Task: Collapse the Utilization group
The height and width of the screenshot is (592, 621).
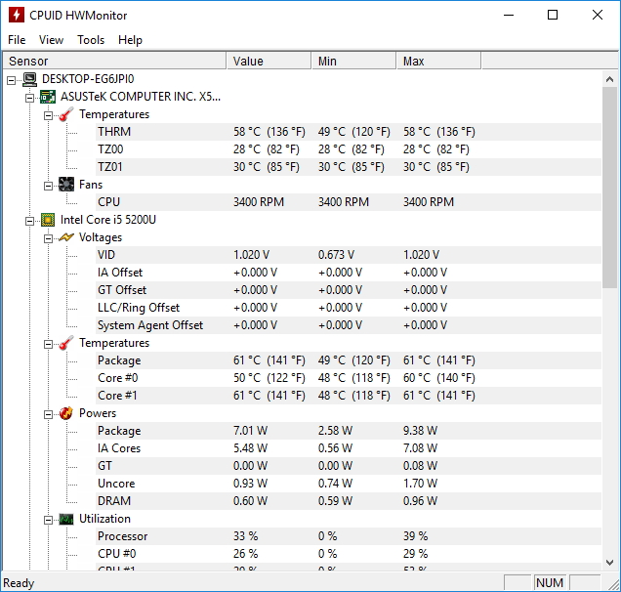Action: point(48,520)
